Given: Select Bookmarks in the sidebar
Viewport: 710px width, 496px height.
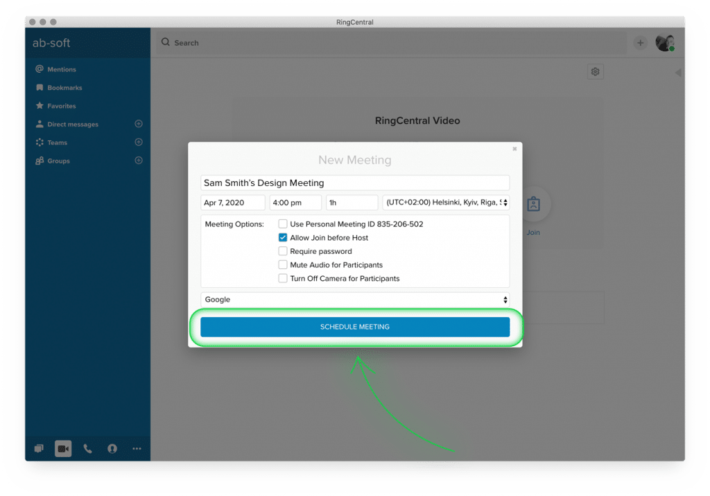Looking at the screenshot, I should point(64,88).
